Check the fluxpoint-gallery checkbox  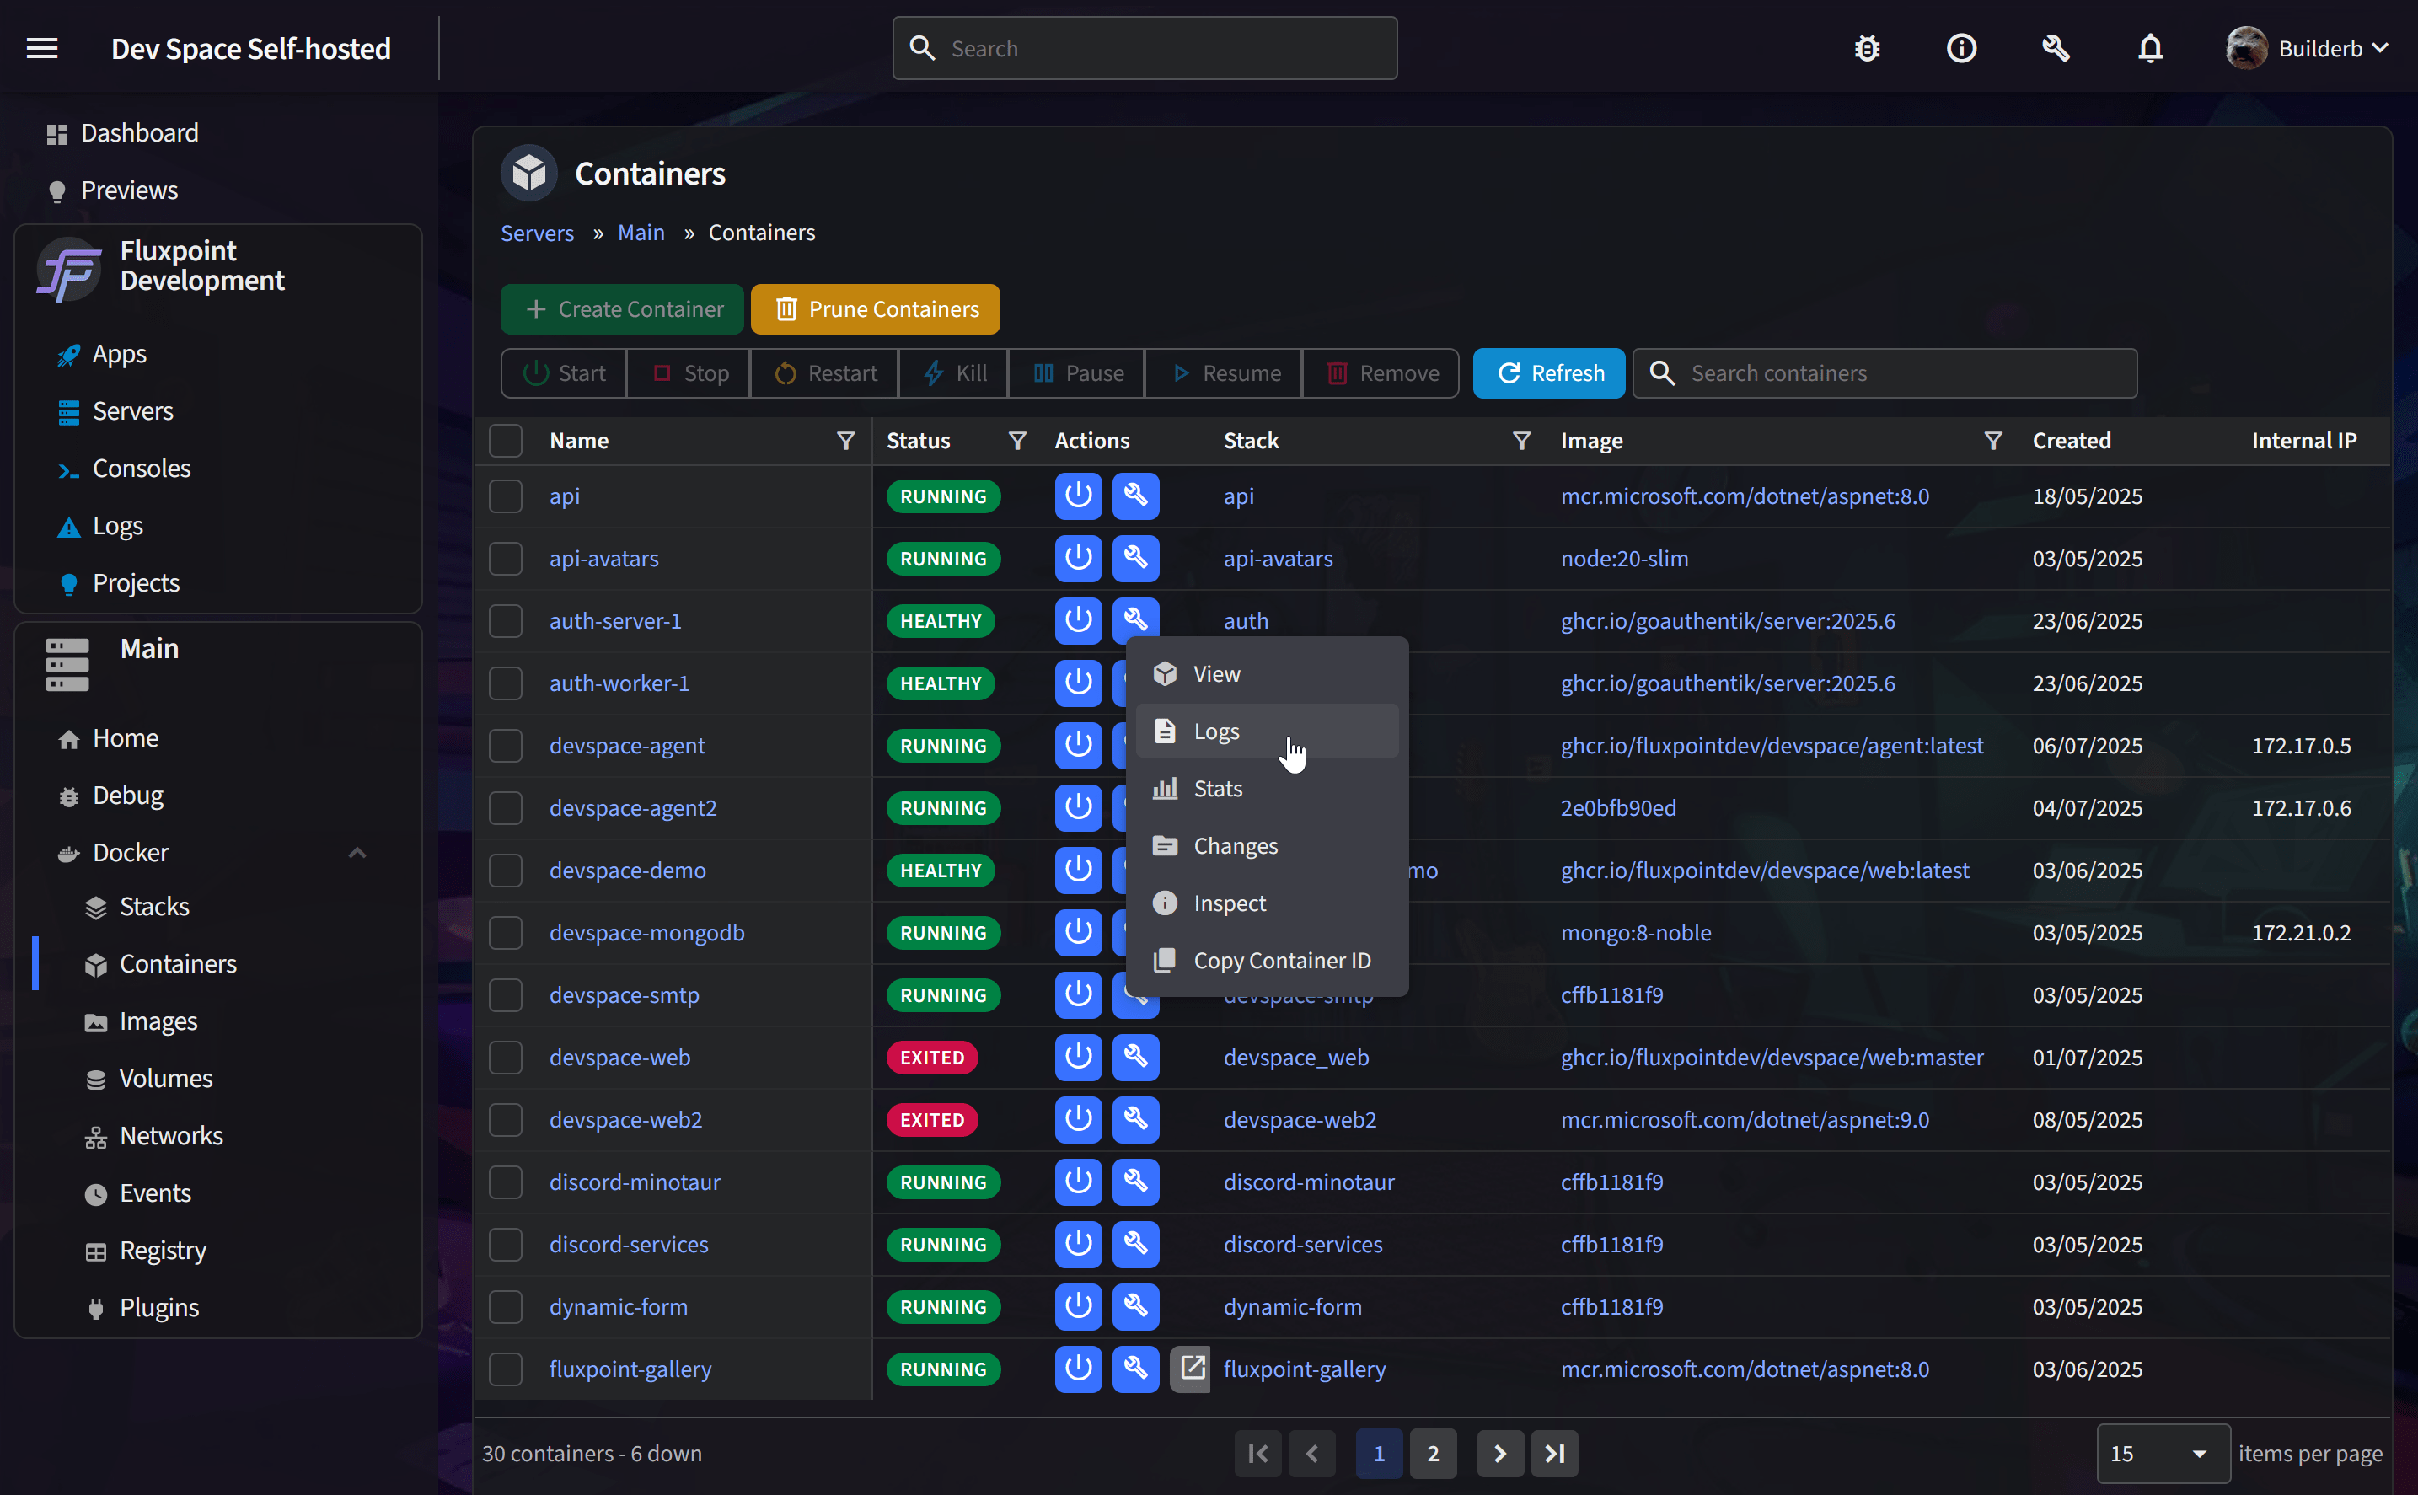pos(505,1369)
